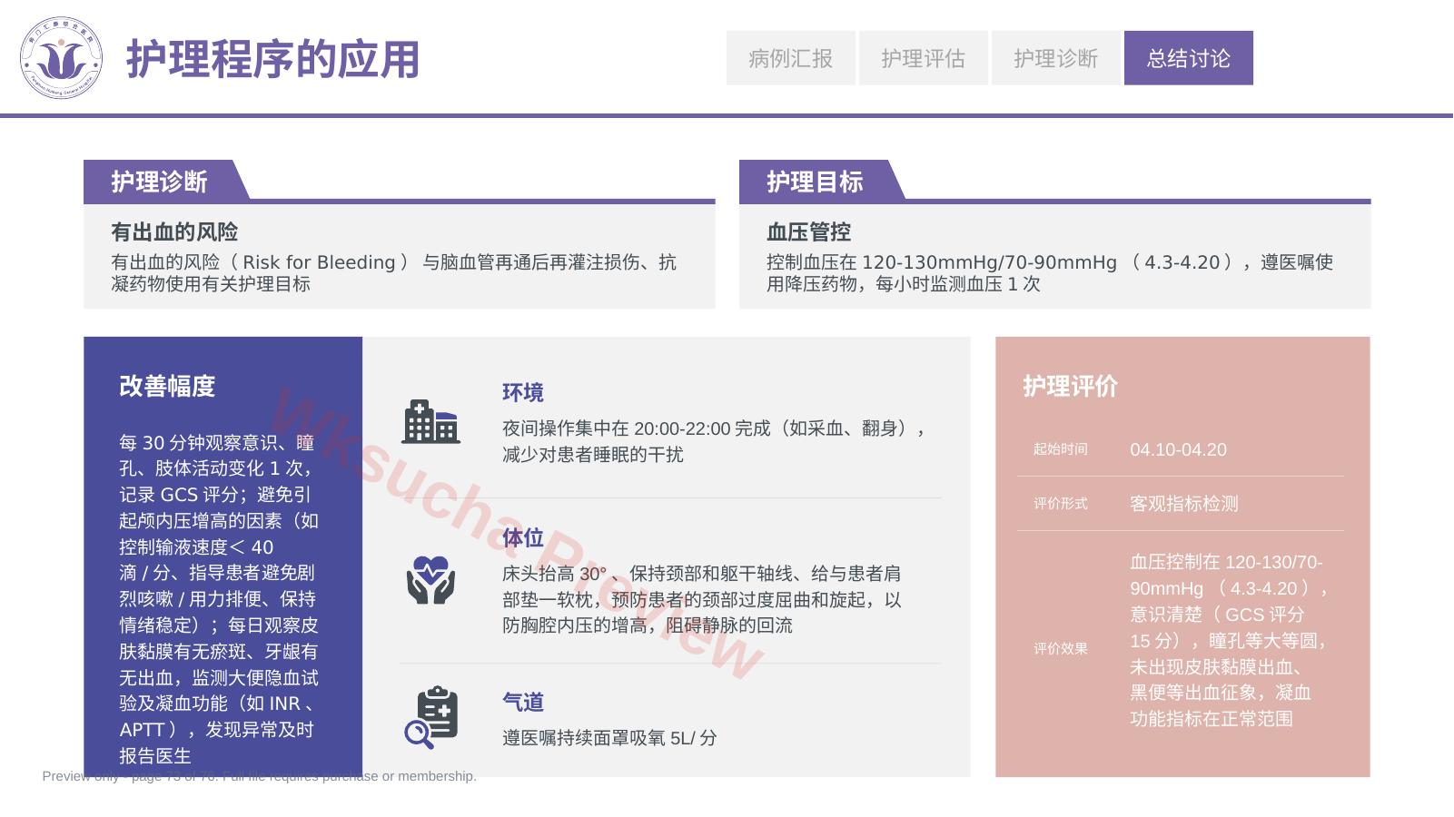Screen dimensions: 1454x817
Task: Switch to the 护理评估 tab
Action: coord(923,58)
